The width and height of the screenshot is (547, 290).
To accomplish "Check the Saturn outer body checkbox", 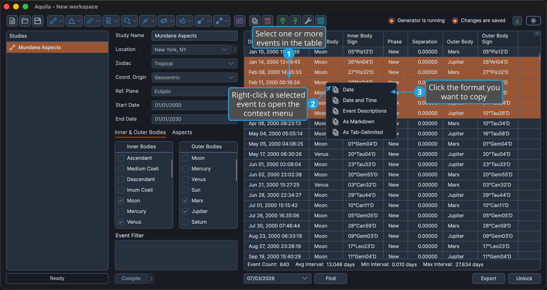I will (x=185, y=222).
